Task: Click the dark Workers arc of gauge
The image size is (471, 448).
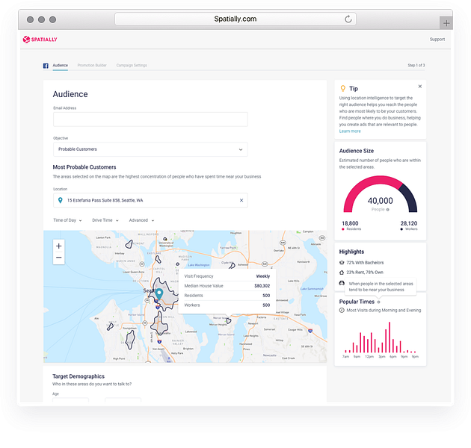Action: [410, 196]
